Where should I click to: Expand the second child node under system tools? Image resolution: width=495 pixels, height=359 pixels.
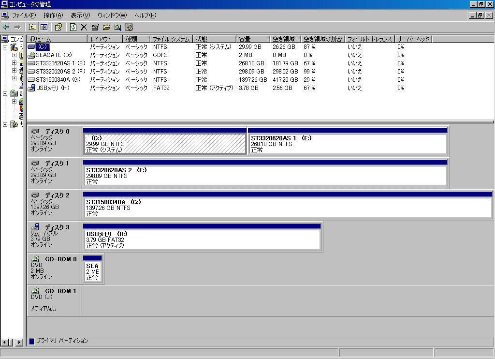pyautogui.click(x=14, y=62)
